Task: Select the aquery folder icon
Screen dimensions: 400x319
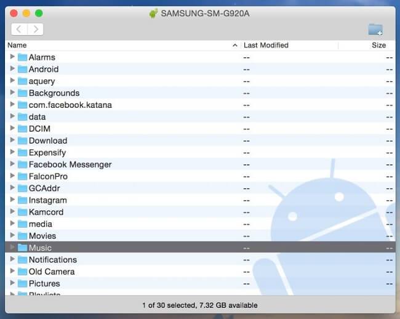Action: pos(22,81)
